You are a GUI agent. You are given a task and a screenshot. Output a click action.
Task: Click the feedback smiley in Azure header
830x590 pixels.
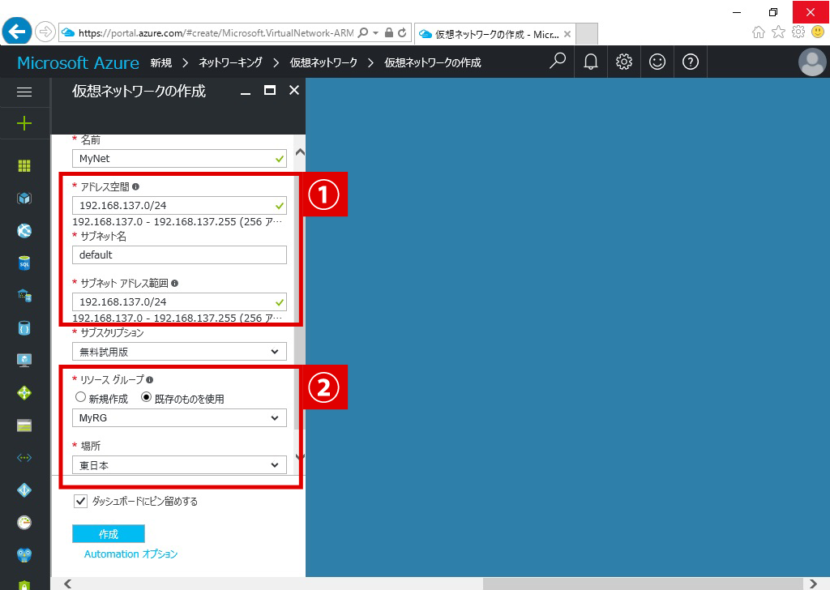tap(657, 62)
